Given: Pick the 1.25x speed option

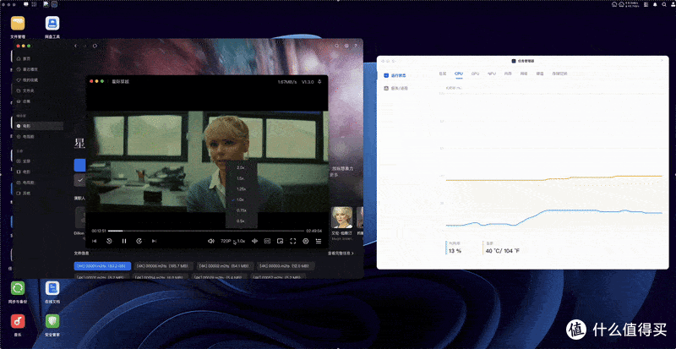Looking at the screenshot, I should point(242,189).
